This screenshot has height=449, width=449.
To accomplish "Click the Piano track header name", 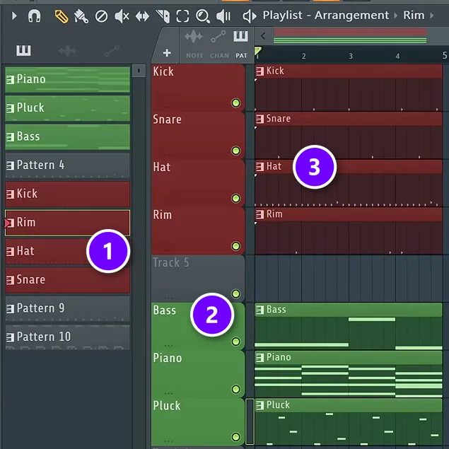I will [168, 358].
